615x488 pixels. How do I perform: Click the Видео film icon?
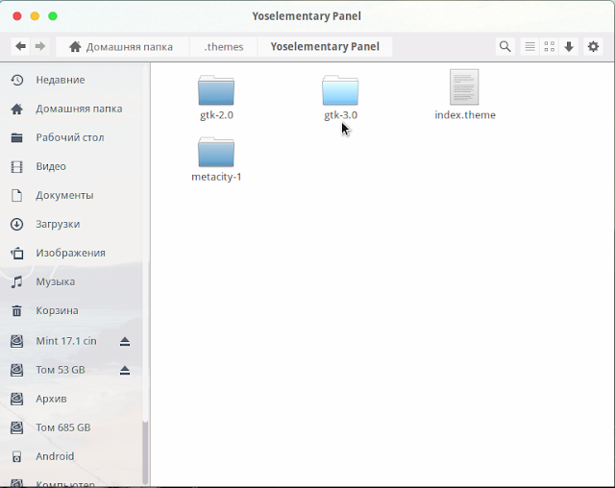17,166
